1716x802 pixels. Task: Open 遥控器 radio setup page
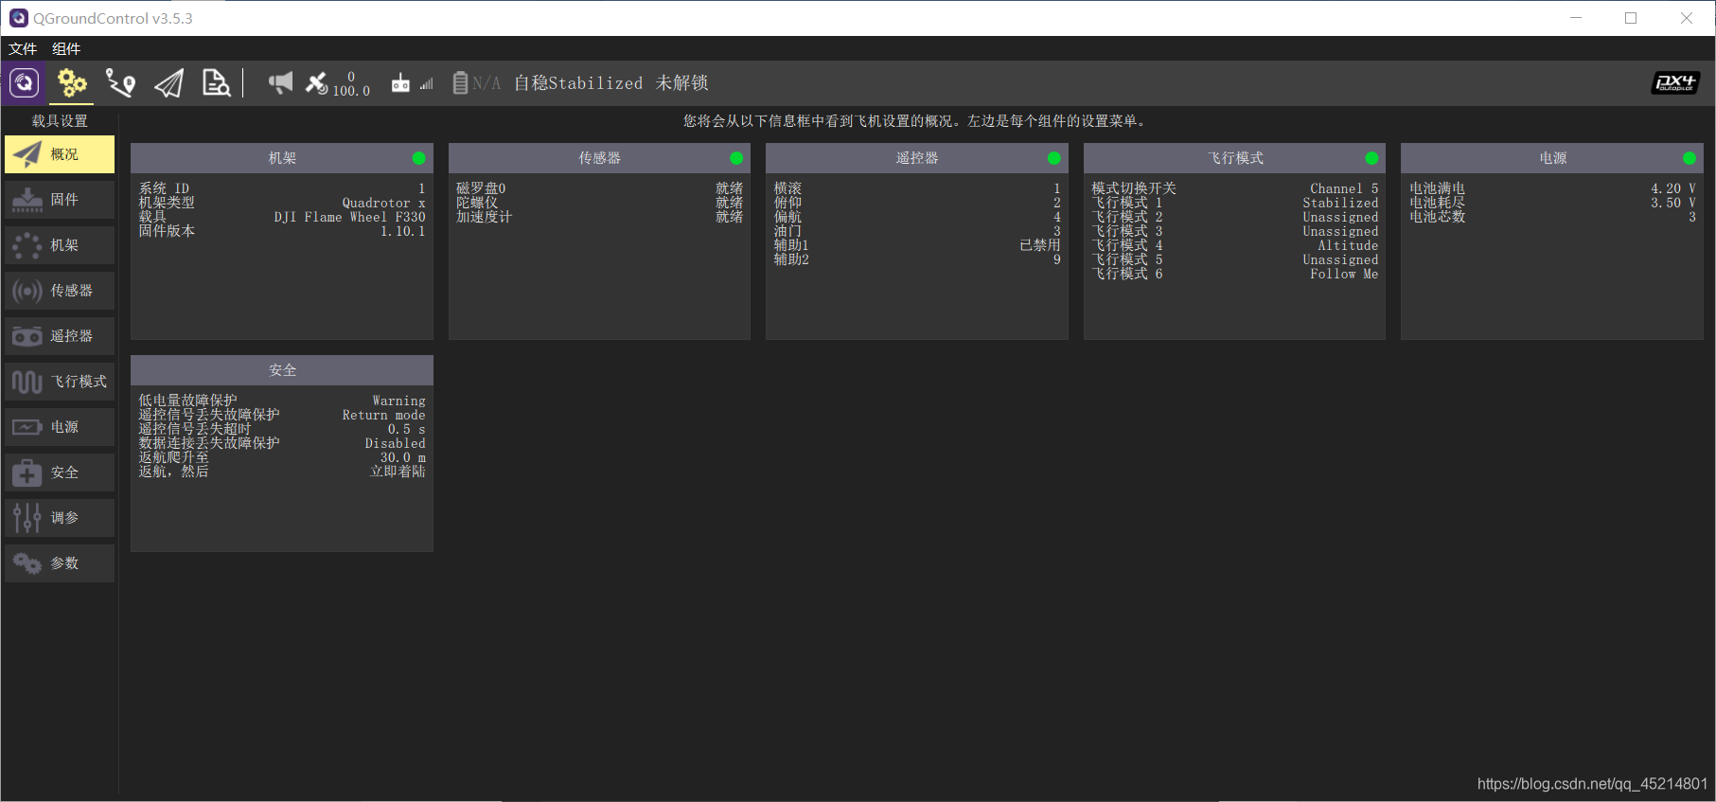coord(60,336)
